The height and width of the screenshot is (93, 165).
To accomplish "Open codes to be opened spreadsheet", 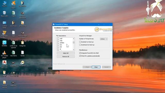I will tap(13, 44).
